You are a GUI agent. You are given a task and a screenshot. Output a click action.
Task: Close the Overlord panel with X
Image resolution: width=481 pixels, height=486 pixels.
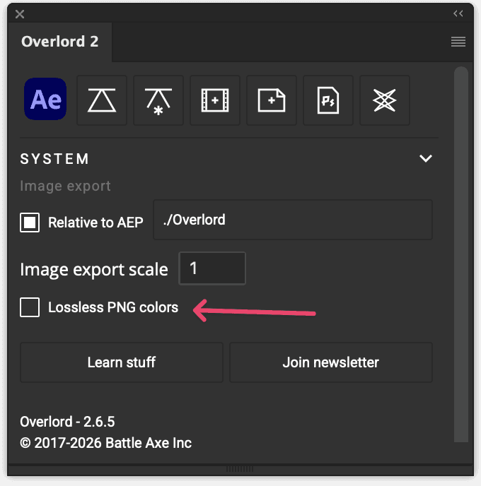[x=20, y=14]
